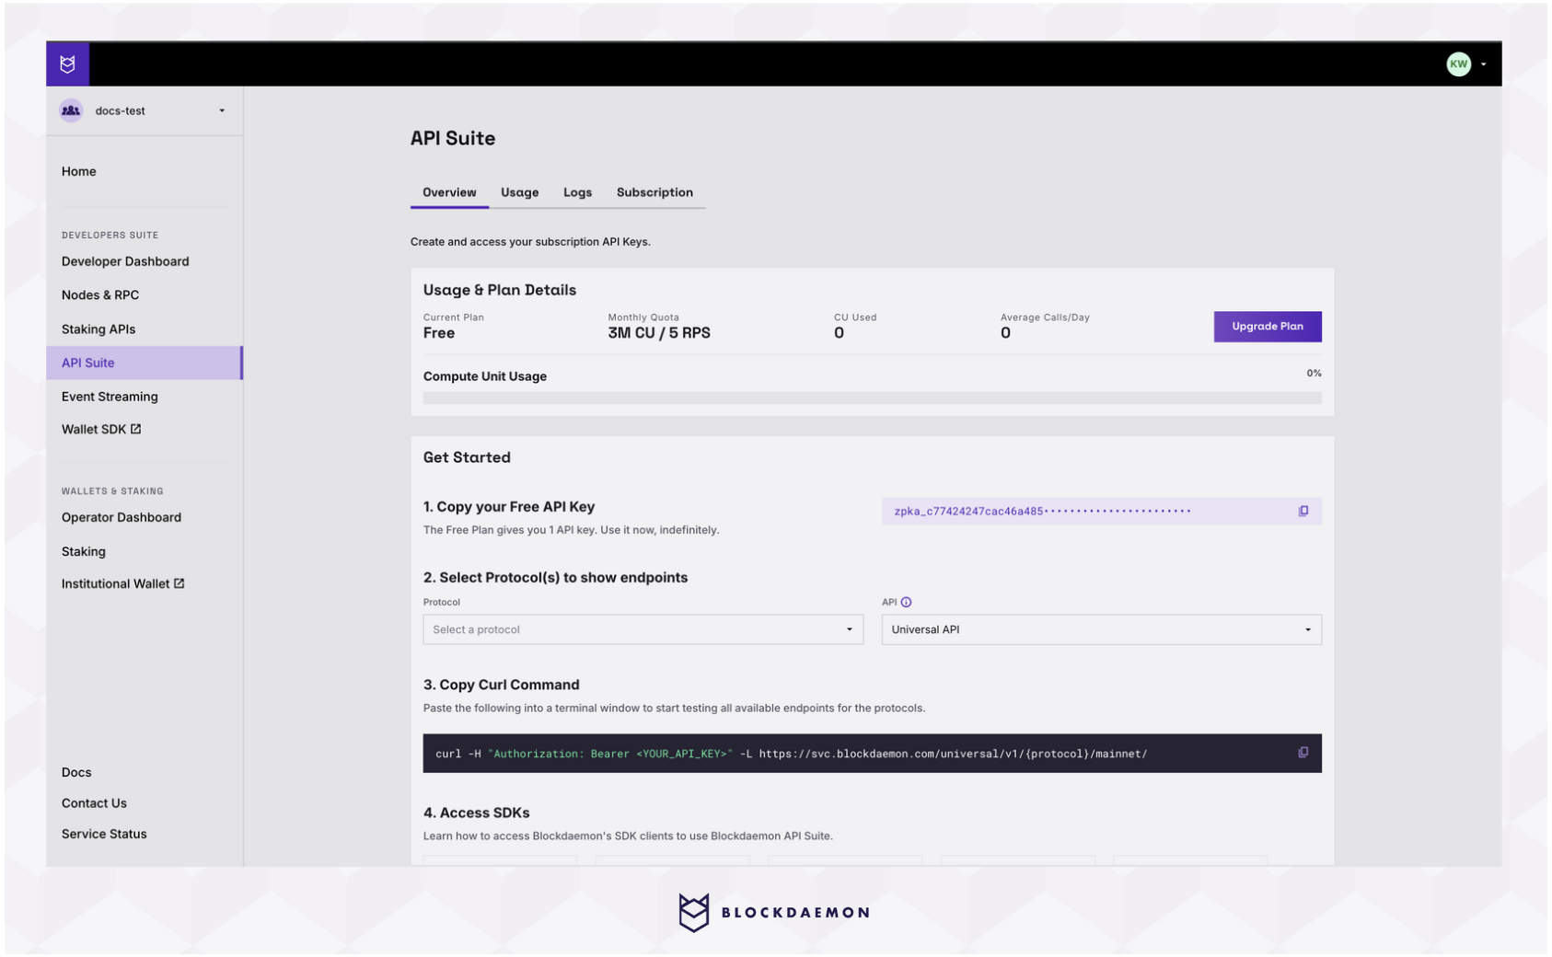Click the 'Get Started' heading
Viewport: 1552px width, 957px height.
pos(467,457)
